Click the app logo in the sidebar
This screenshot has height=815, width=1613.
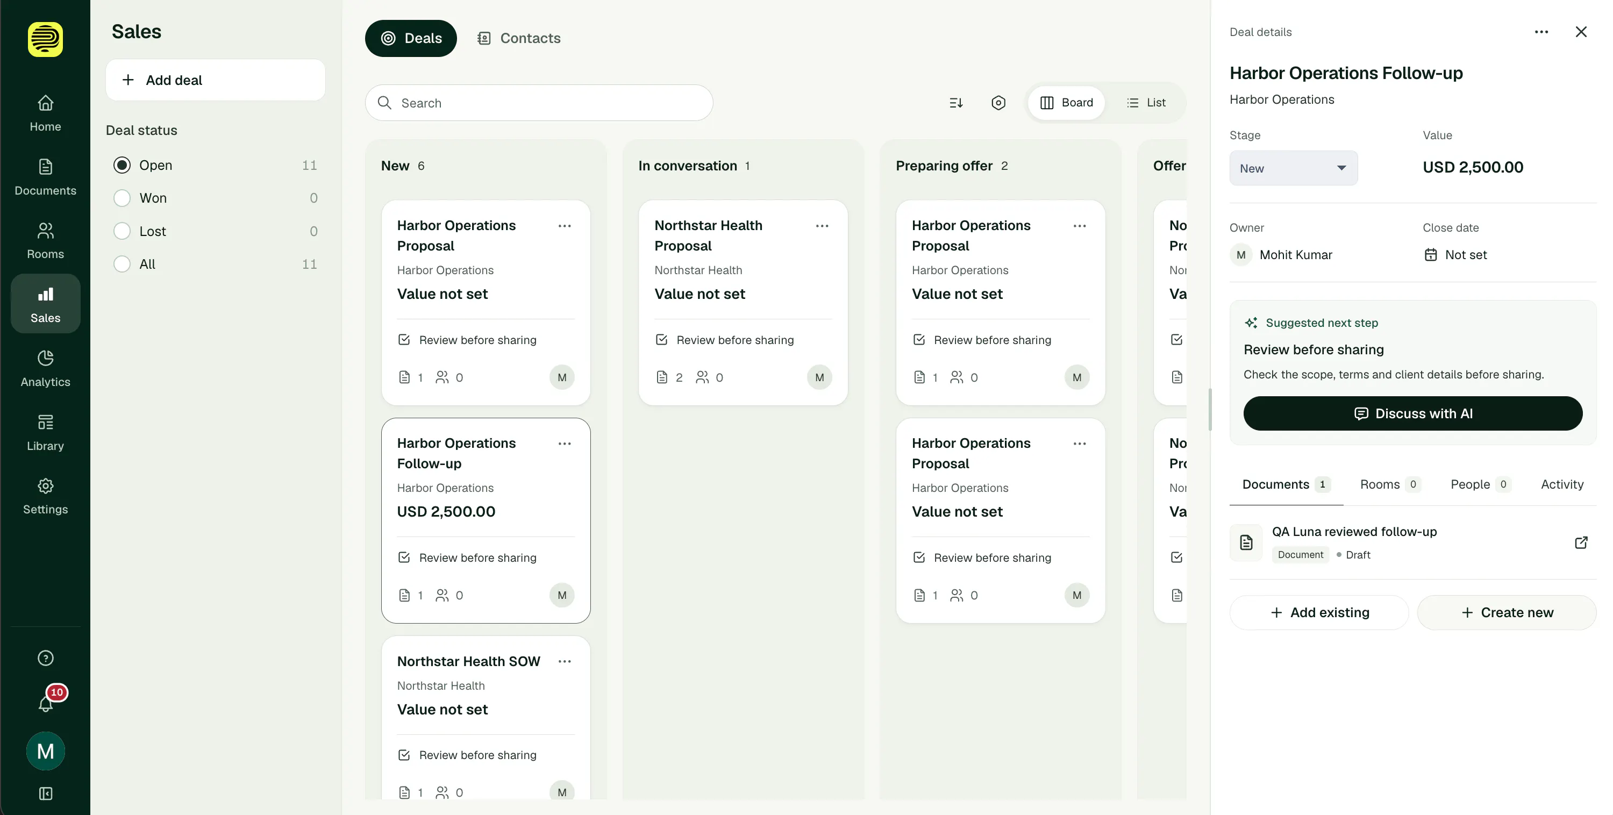click(45, 39)
